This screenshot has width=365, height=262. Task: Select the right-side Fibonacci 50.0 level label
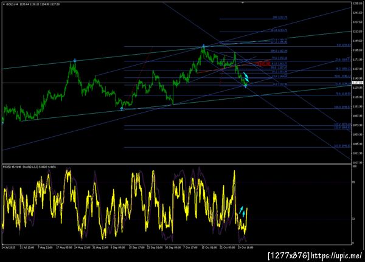pos(342,76)
